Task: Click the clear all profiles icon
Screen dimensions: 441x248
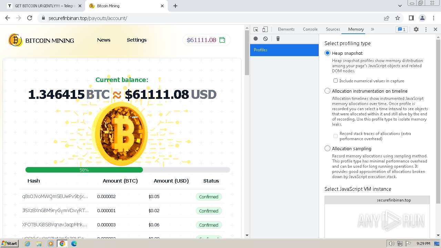Action: tap(265, 39)
